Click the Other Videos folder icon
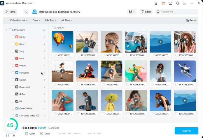 pos(17,108)
